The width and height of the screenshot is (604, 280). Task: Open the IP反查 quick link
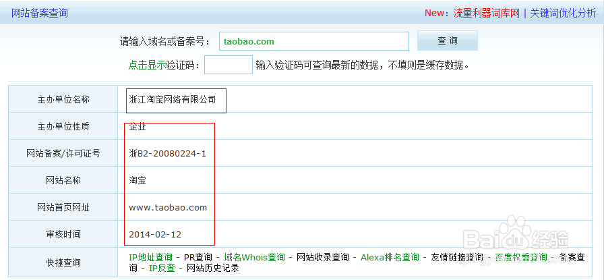point(162,268)
